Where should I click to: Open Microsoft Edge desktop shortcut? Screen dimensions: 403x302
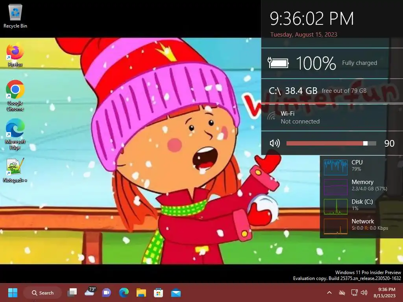pyautogui.click(x=15, y=134)
